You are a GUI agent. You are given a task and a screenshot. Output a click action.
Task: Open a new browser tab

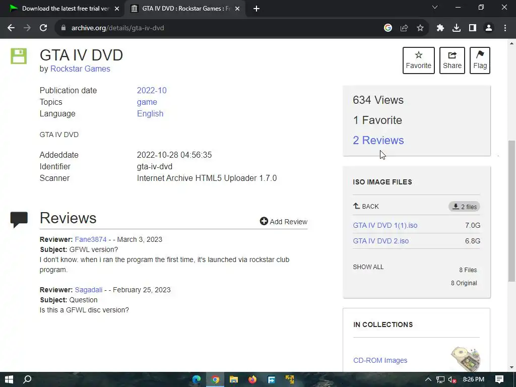point(256,9)
